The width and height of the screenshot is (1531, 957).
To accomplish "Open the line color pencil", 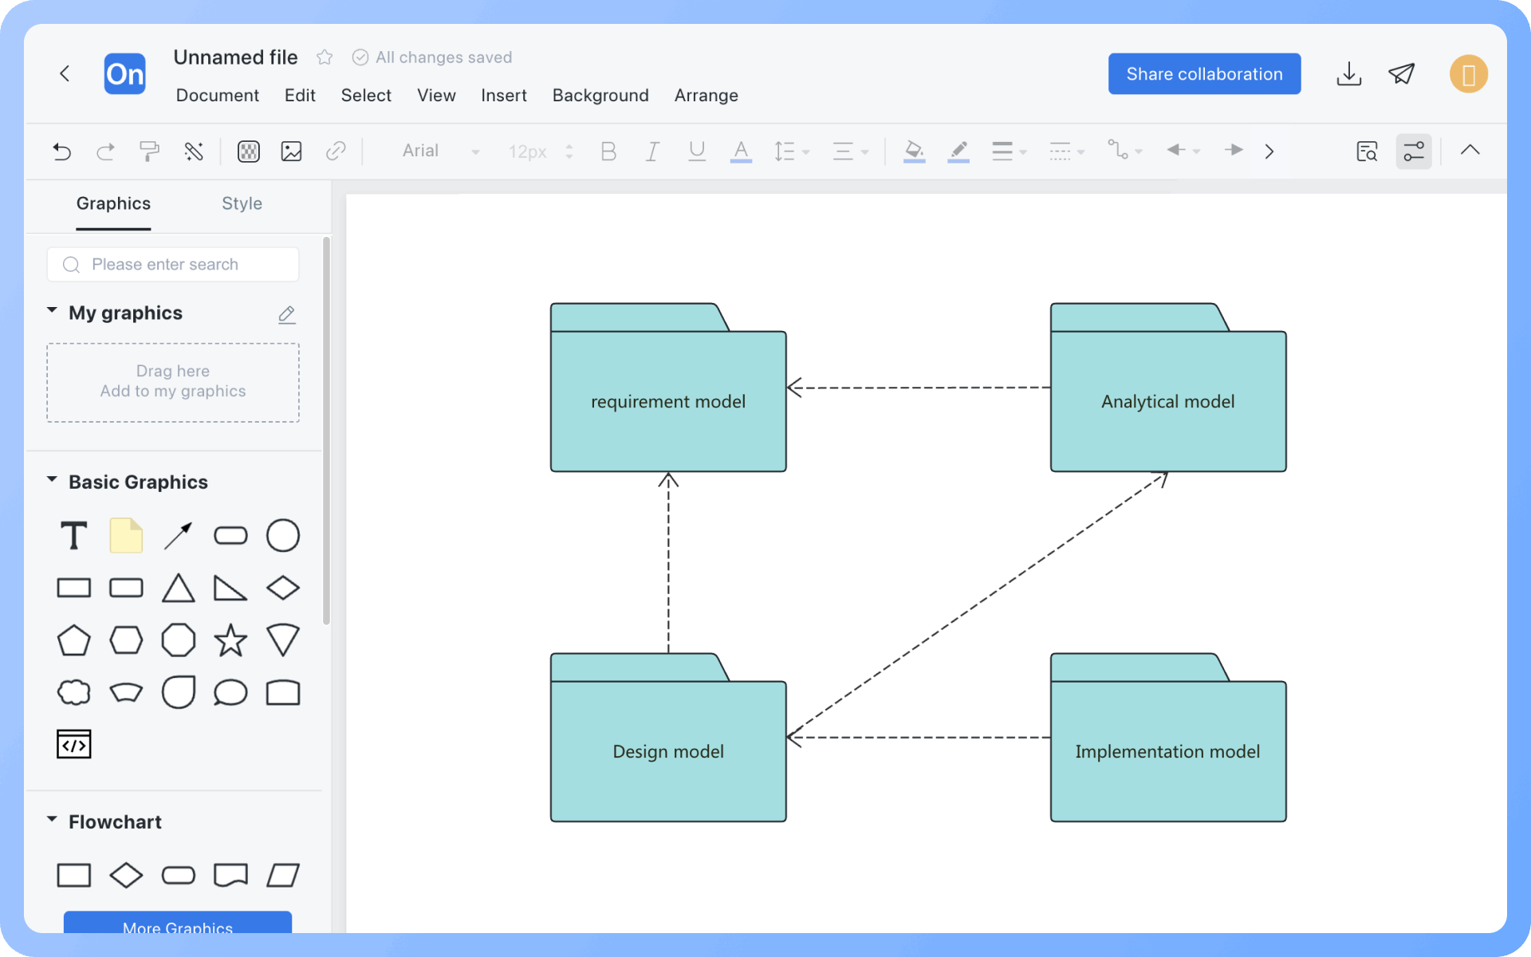I will (x=958, y=151).
